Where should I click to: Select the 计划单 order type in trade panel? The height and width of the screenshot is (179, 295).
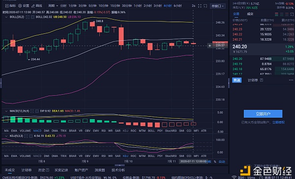[x=253, y=80]
